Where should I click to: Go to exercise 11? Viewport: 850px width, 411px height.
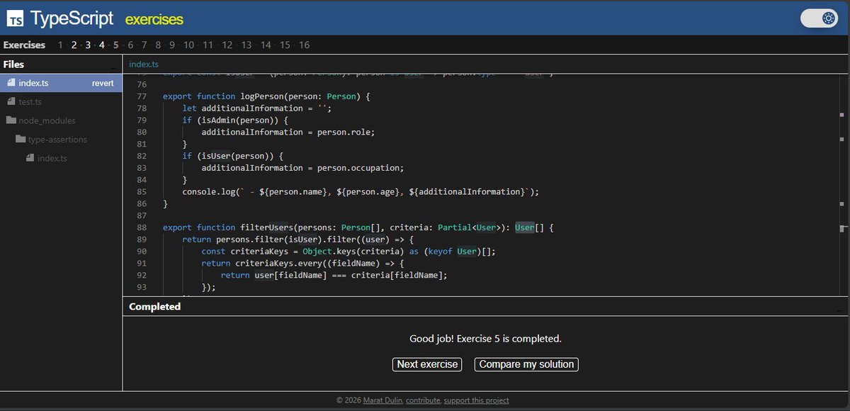tap(208, 45)
